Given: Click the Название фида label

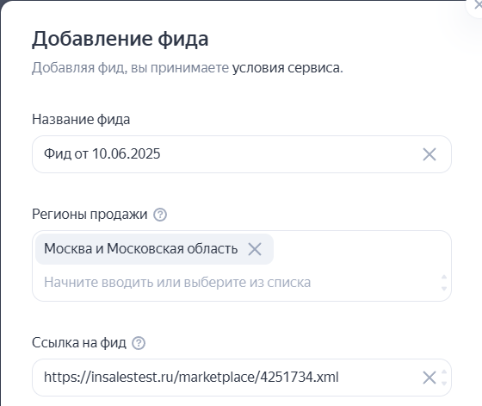Looking at the screenshot, I should click(81, 120).
